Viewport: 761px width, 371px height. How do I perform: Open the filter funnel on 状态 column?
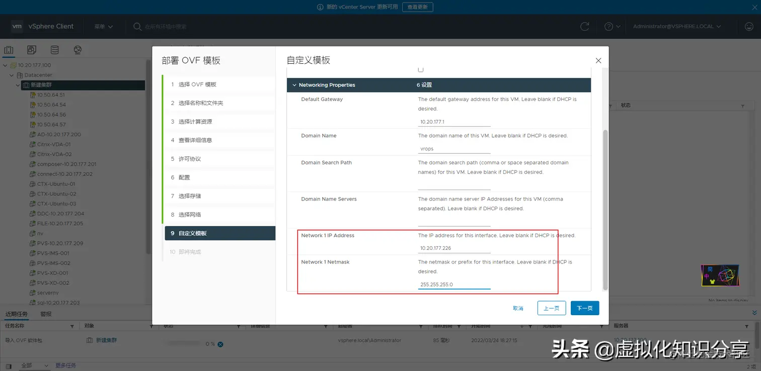[240, 326]
